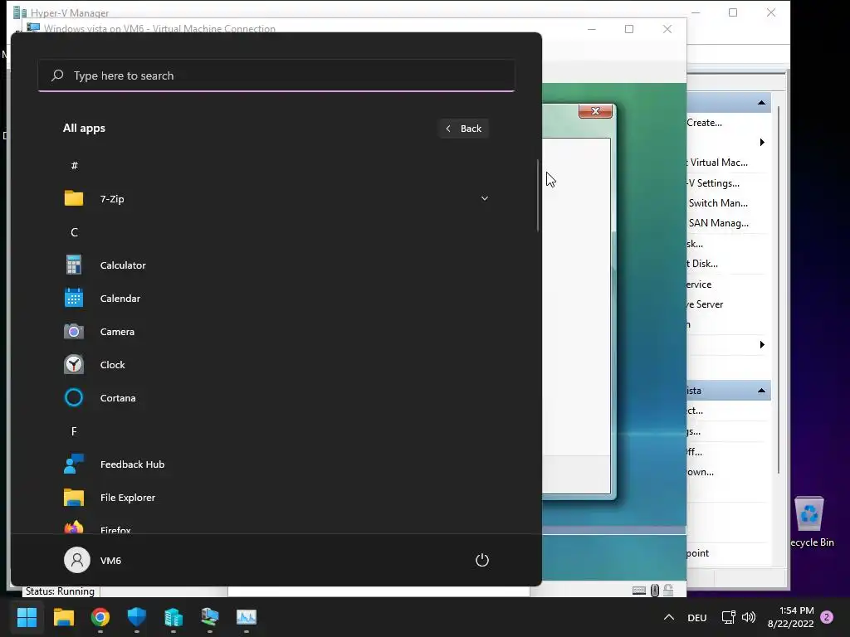
Task: Show hidden system tray icons
Action: pos(669,617)
